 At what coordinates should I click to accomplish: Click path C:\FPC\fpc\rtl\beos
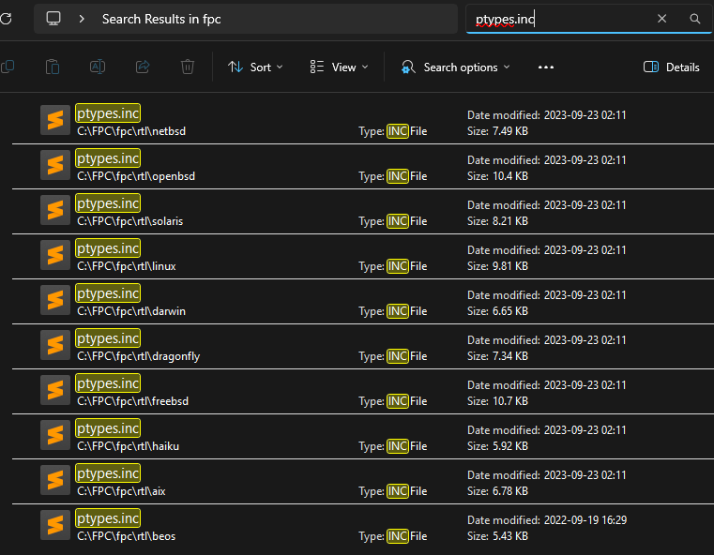127,537
